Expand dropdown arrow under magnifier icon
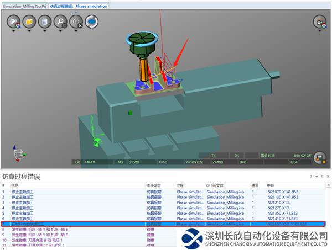The height and width of the screenshot is (250, 332). click(60, 32)
